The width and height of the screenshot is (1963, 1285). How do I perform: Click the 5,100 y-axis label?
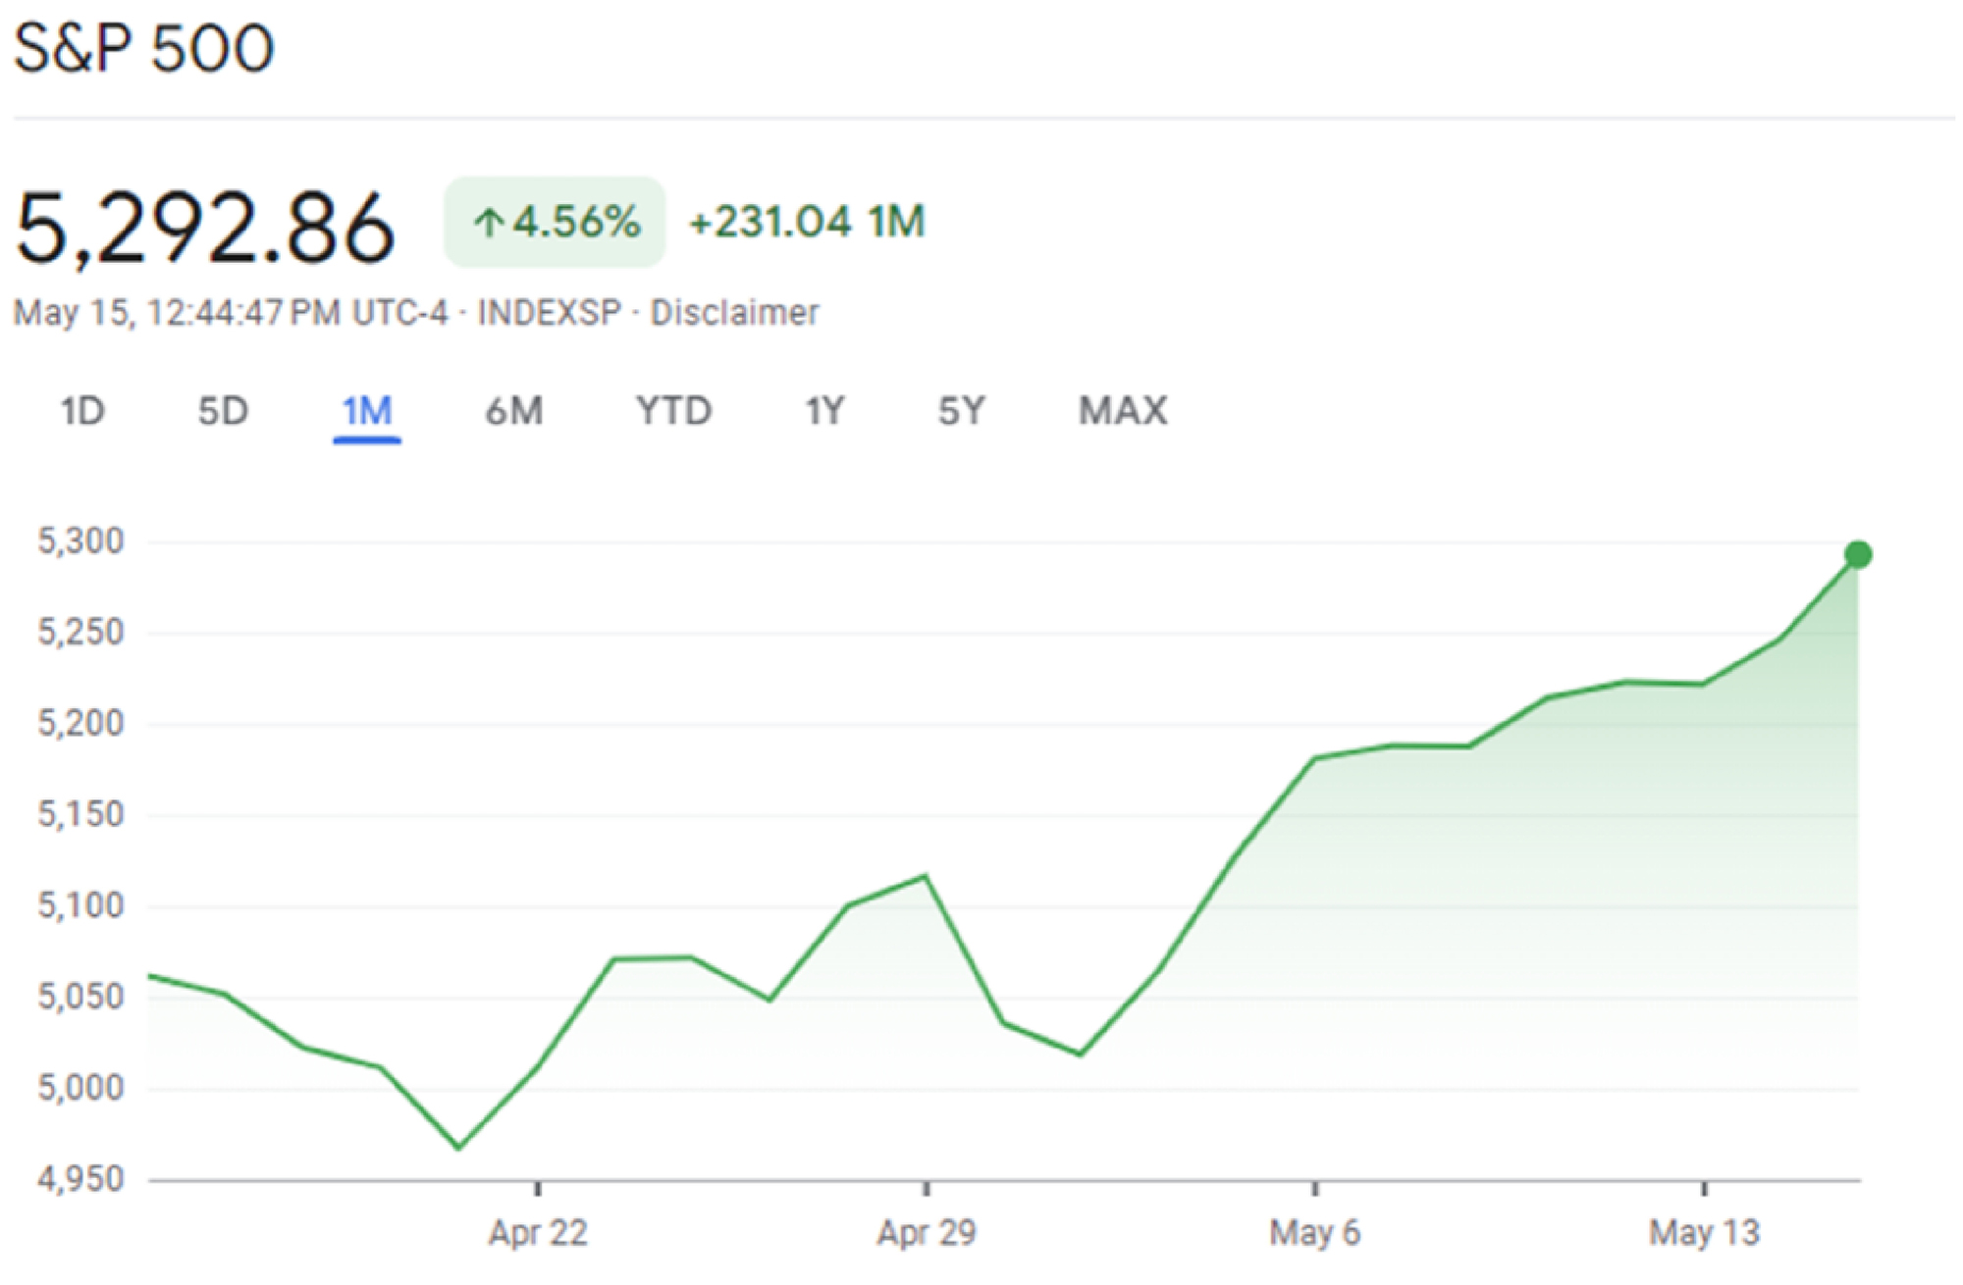(81, 905)
